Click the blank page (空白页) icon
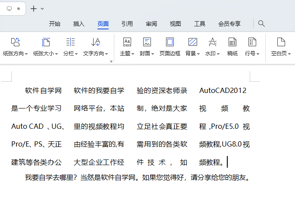 coord(281,42)
